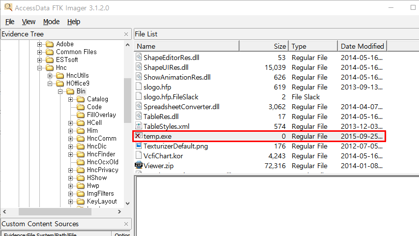Screen dimensions: 419x236
Task: Expand the HCell folder node
Action: tap(70, 123)
